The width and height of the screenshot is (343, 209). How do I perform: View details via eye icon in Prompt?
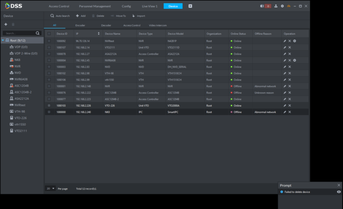coord(339,192)
